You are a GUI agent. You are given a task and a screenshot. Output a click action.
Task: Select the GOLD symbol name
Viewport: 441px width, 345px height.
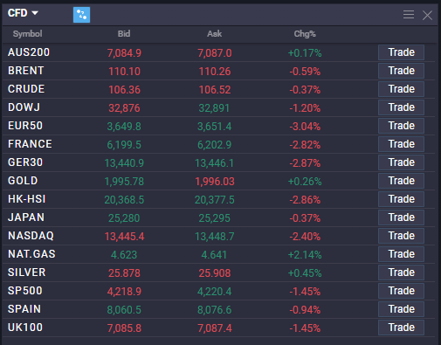click(23, 181)
